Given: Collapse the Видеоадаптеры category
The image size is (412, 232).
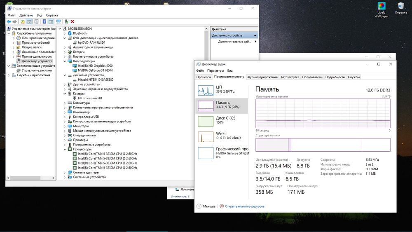Looking at the screenshot, I should click(x=65, y=61).
